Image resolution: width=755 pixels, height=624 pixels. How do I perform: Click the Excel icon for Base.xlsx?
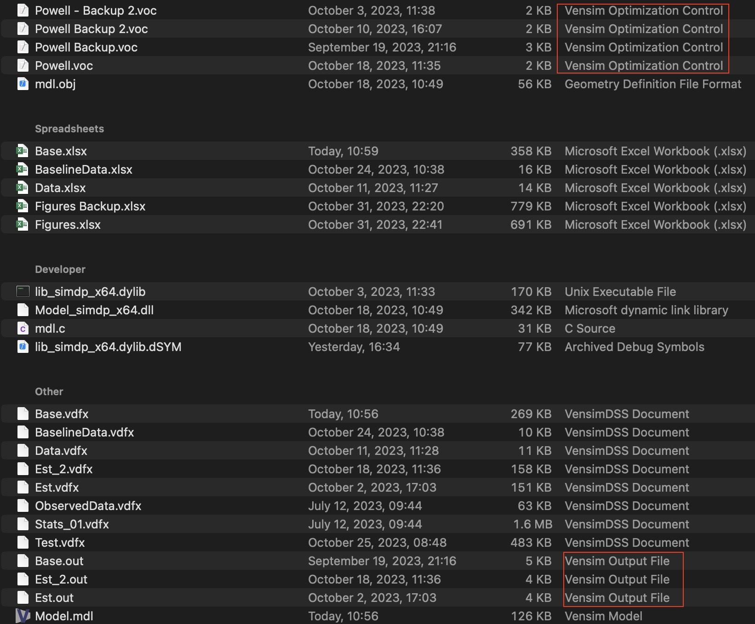pos(23,151)
